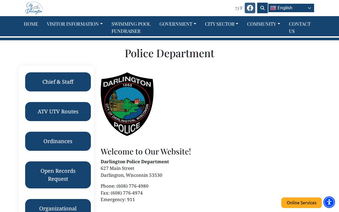Expand the City Sector menu
Screen dimensions: 339x212
pos(222,24)
